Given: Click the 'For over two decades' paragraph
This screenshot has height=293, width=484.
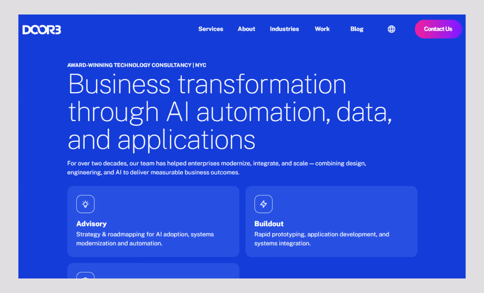Looking at the screenshot, I should pos(217,168).
